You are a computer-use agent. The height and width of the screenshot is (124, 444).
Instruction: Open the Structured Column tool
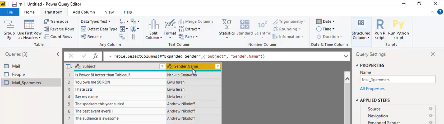[x=361, y=29]
